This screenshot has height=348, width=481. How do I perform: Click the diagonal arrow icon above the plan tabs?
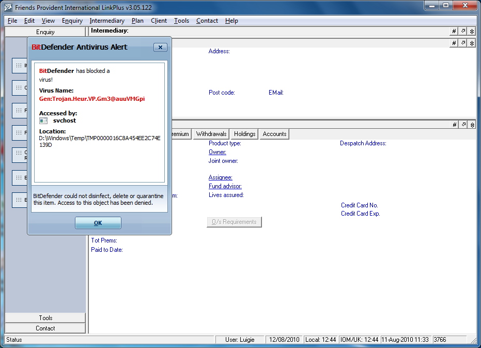(x=463, y=125)
